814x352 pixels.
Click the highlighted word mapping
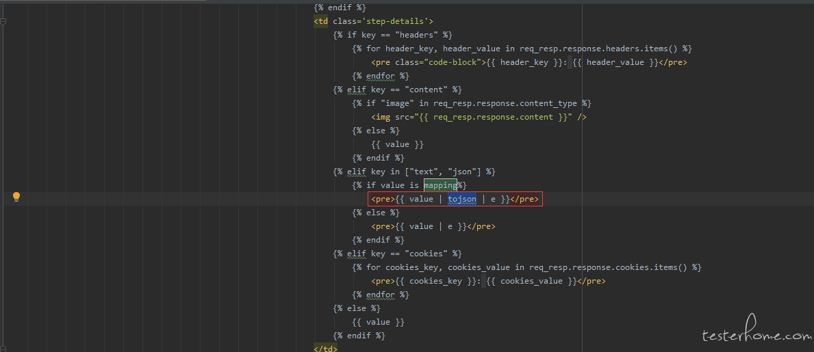440,185
